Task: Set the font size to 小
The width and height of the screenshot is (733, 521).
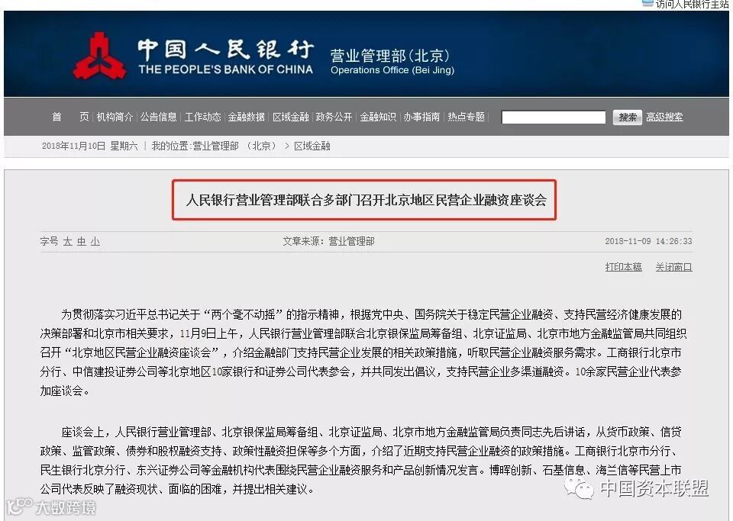Action: 95,241
